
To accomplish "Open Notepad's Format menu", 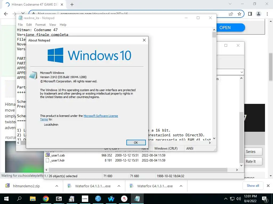I will (41, 25).
